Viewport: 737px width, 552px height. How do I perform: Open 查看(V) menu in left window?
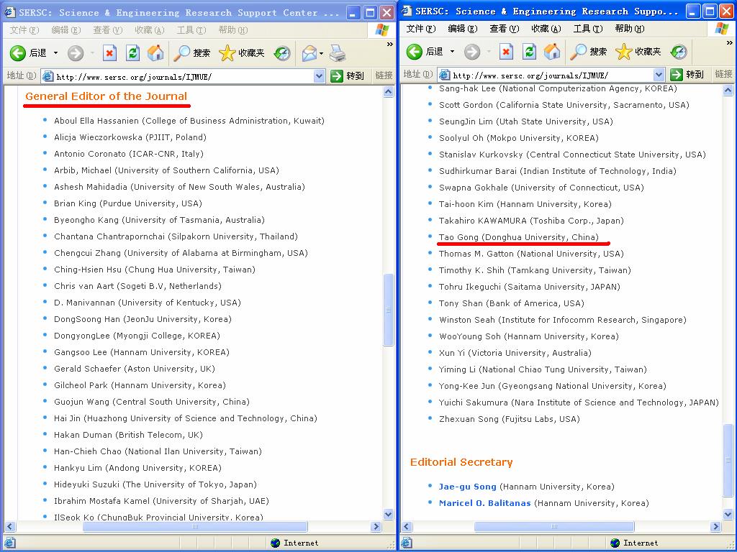(x=108, y=30)
